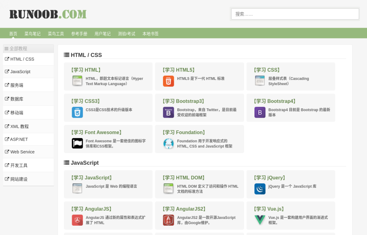Choose ASP.NET from the sidebar list

click(x=19, y=139)
